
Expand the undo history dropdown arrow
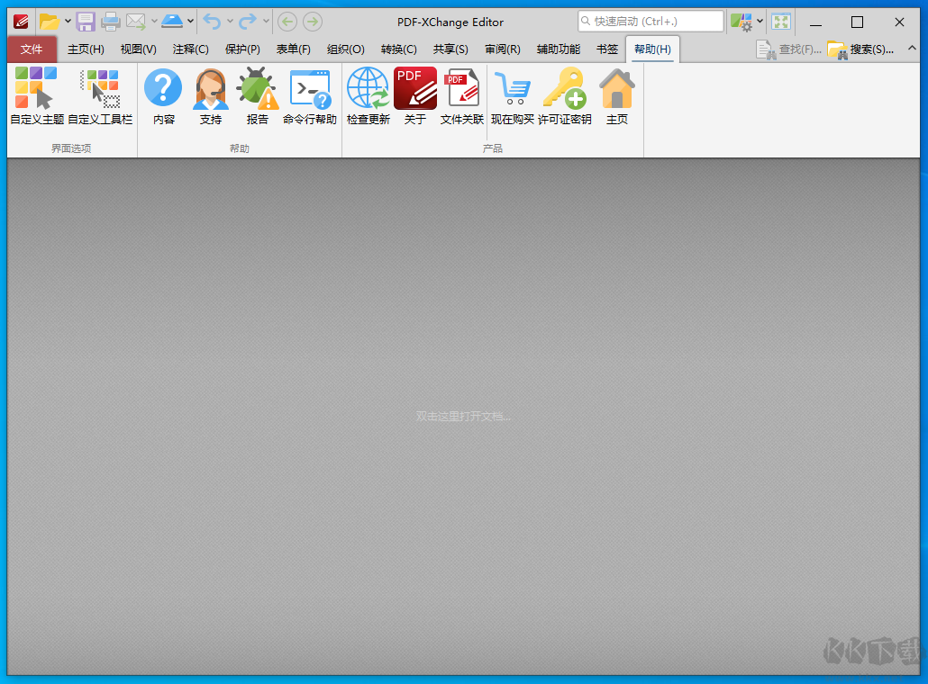coord(230,22)
